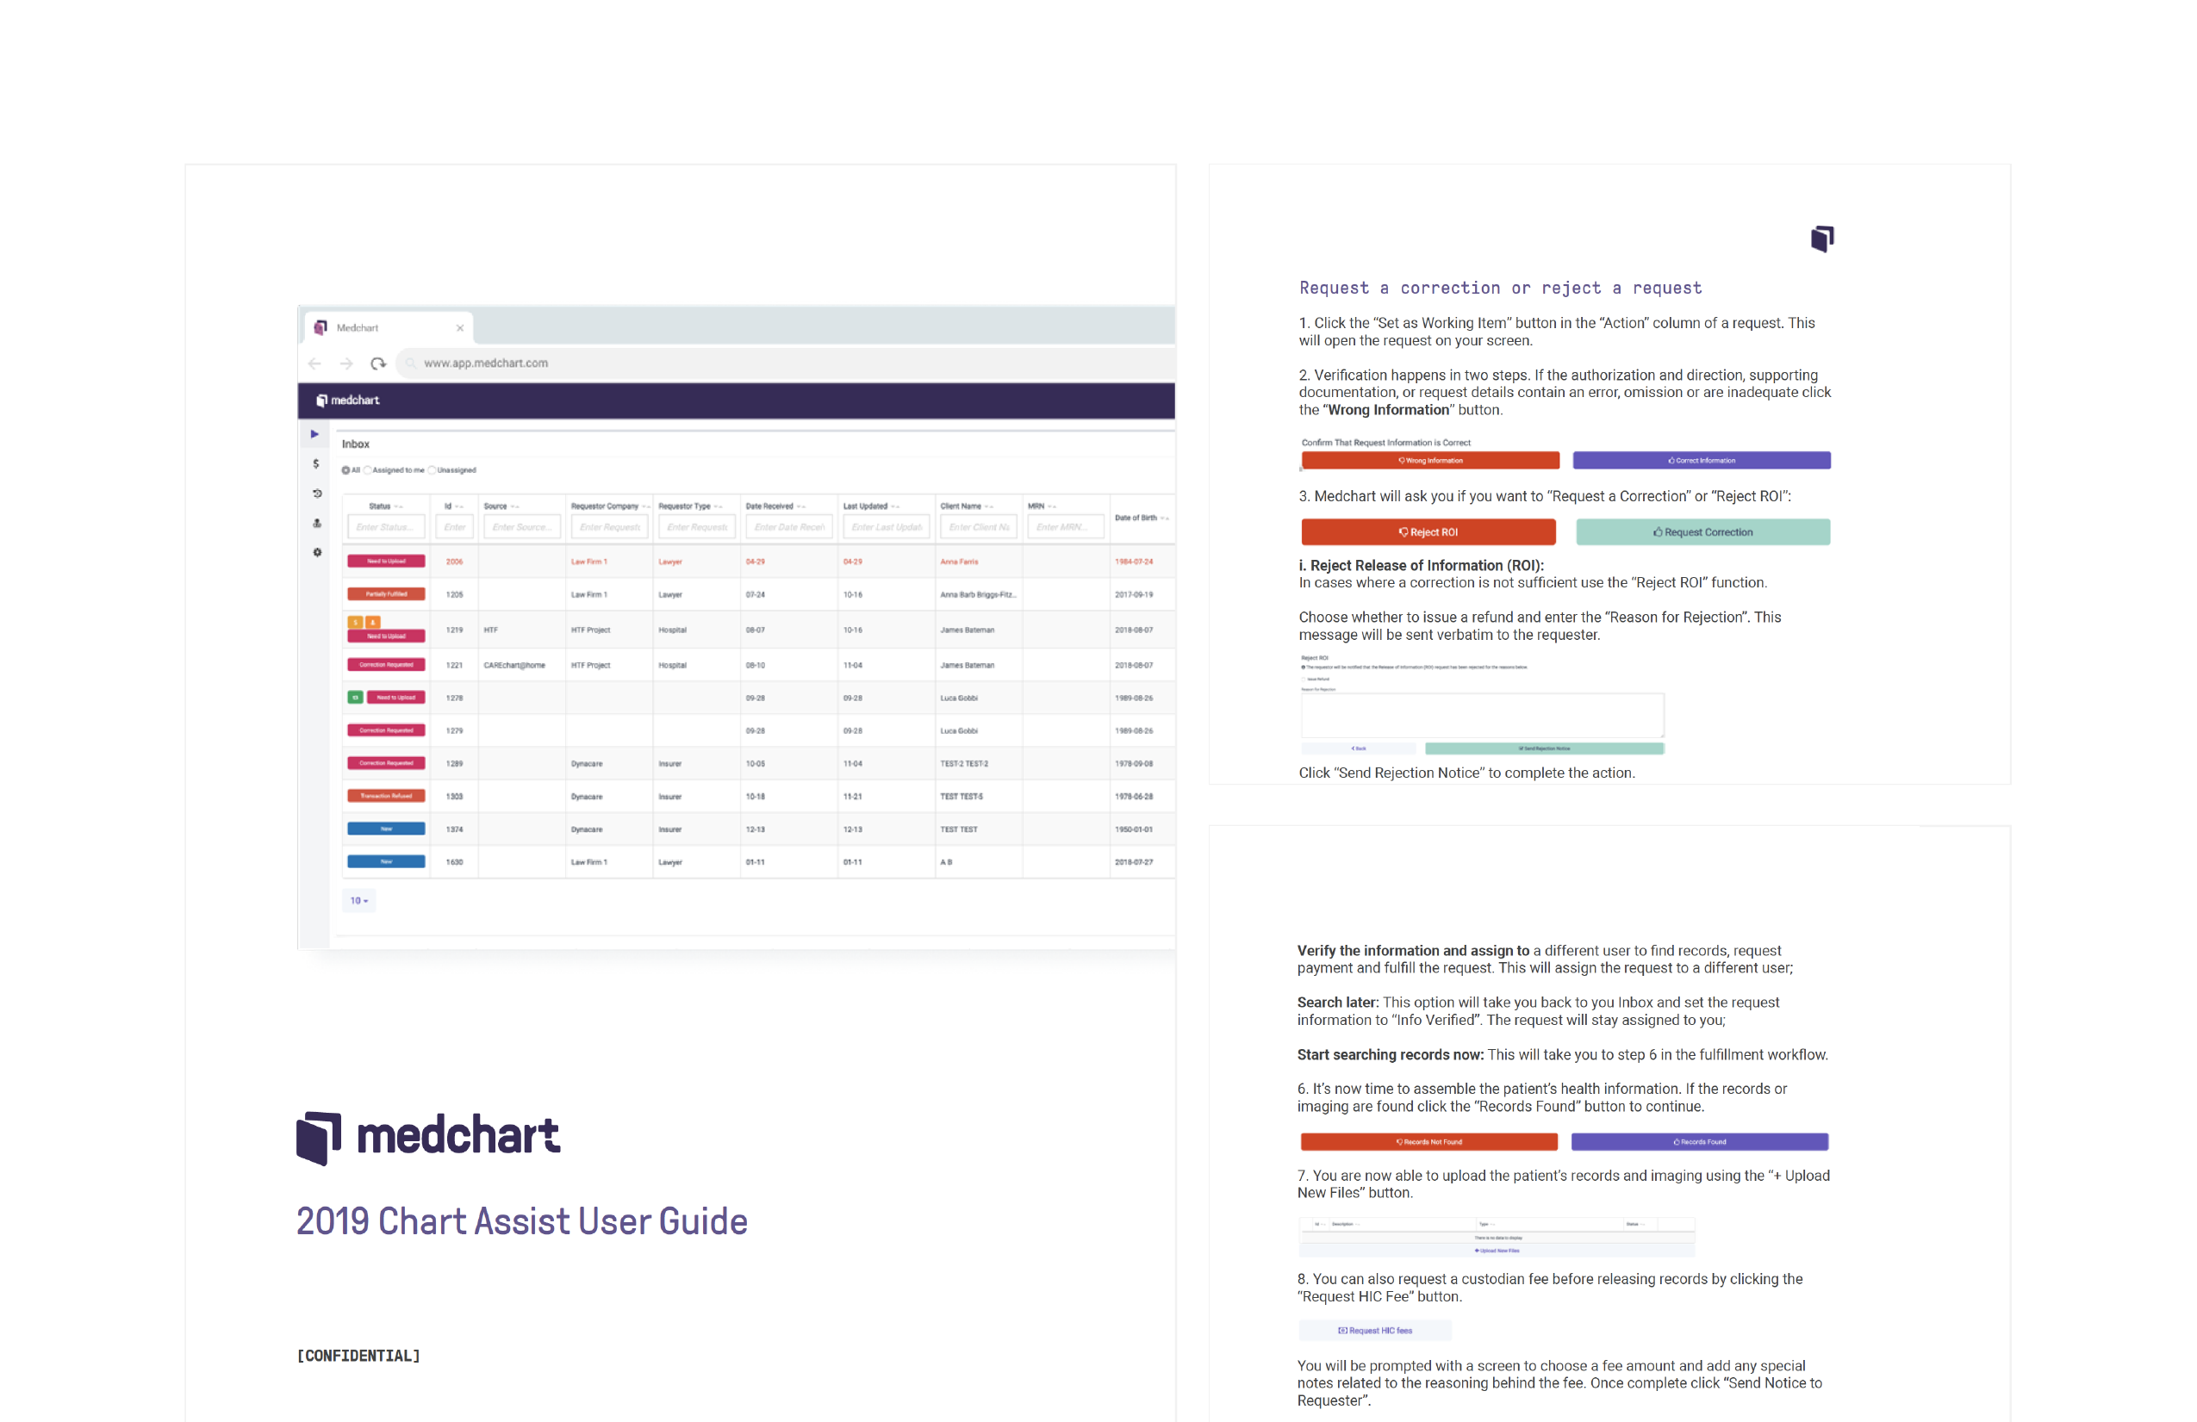Viewport: 2197px width, 1422px height.
Task: Open the settings gear sidebar icon
Action: (x=317, y=553)
